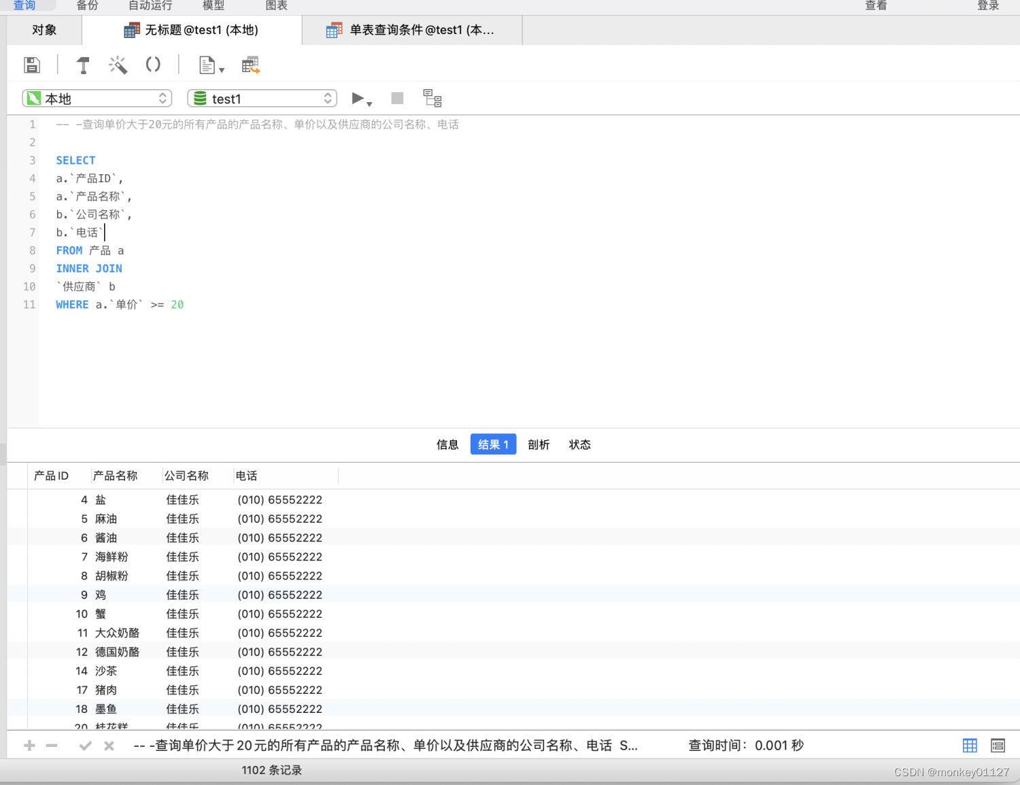
Task: Switch to 单表查询条件 @test1 tab
Action: tap(412, 30)
